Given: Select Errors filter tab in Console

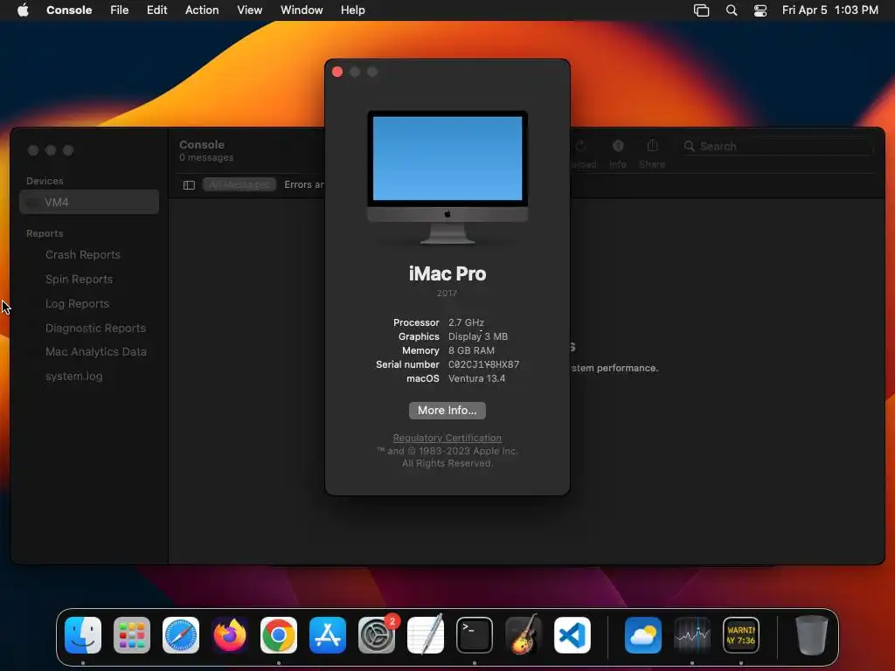Looking at the screenshot, I should pyautogui.click(x=303, y=184).
